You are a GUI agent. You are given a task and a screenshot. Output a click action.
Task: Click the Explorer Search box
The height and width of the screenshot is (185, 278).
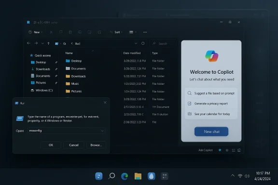(x=163, y=43)
